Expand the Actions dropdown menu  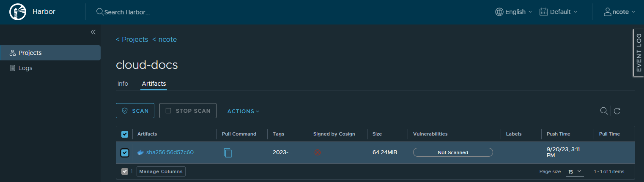click(x=243, y=111)
